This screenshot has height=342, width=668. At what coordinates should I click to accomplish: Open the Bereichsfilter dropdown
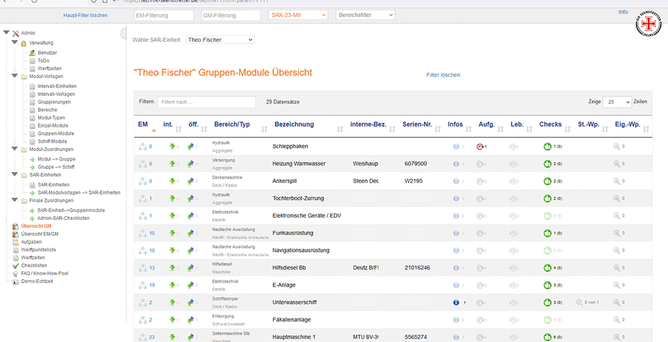point(365,15)
